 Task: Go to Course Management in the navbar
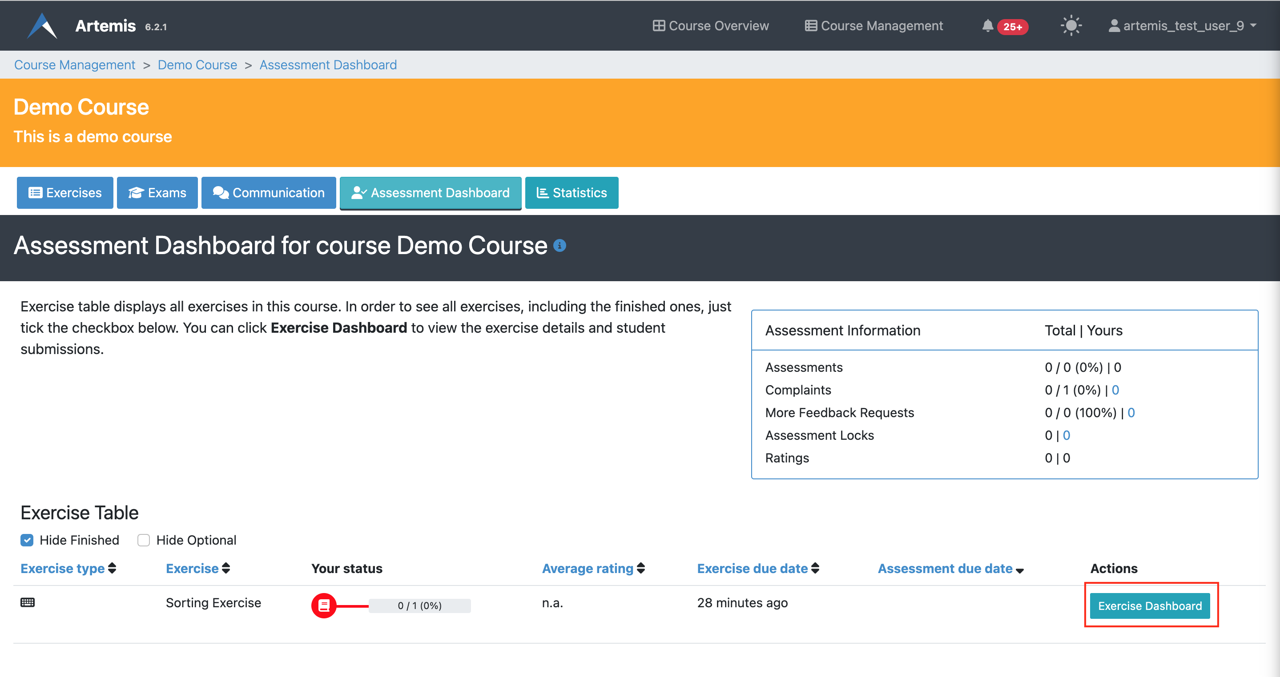873,26
